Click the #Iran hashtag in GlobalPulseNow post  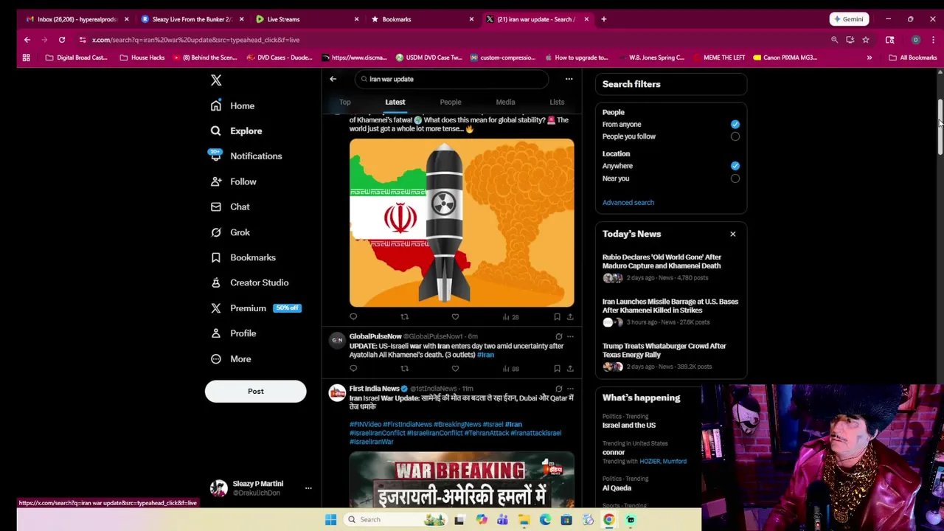[485, 355]
